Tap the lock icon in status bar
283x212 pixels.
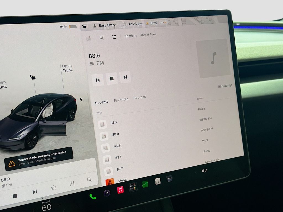[84, 26]
